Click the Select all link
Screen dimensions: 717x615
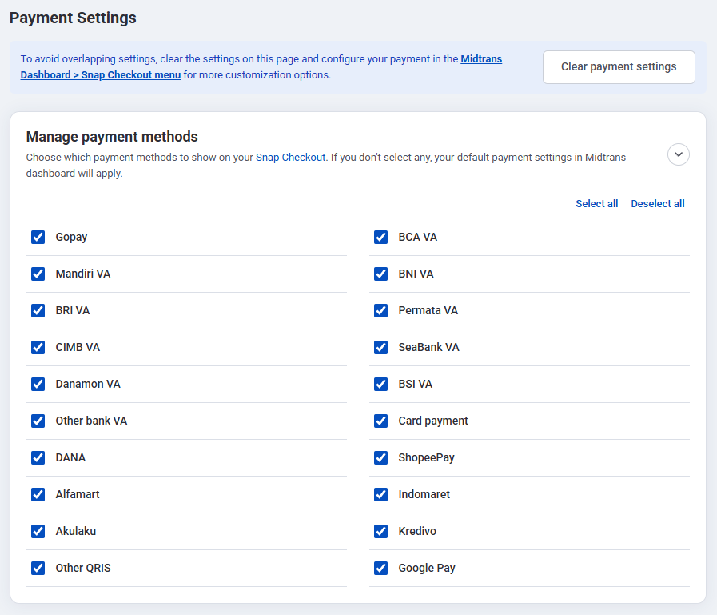tap(597, 204)
